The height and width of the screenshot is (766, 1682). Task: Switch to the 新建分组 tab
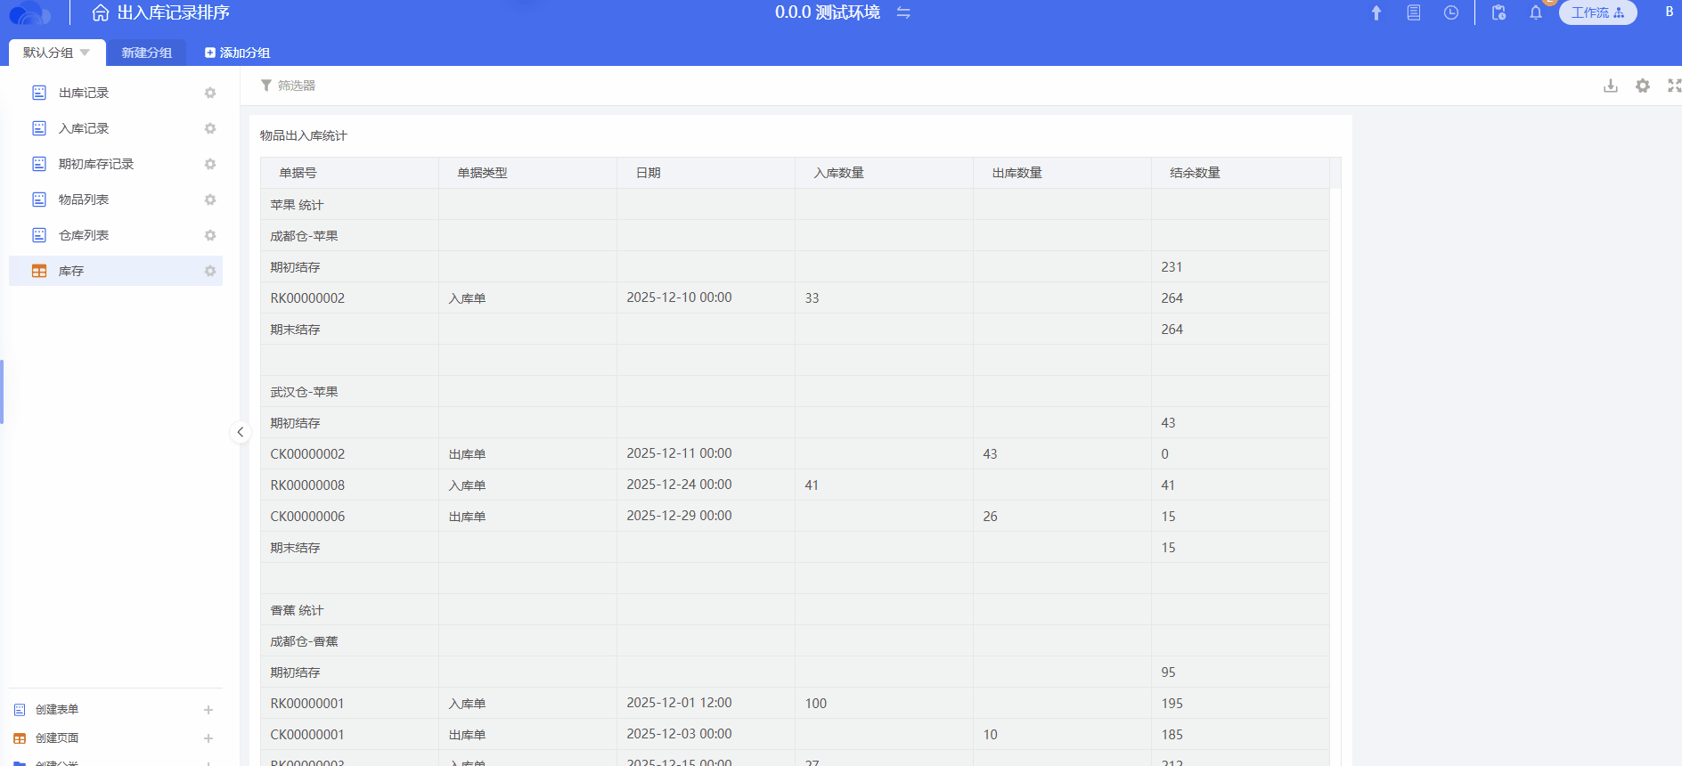pos(147,53)
